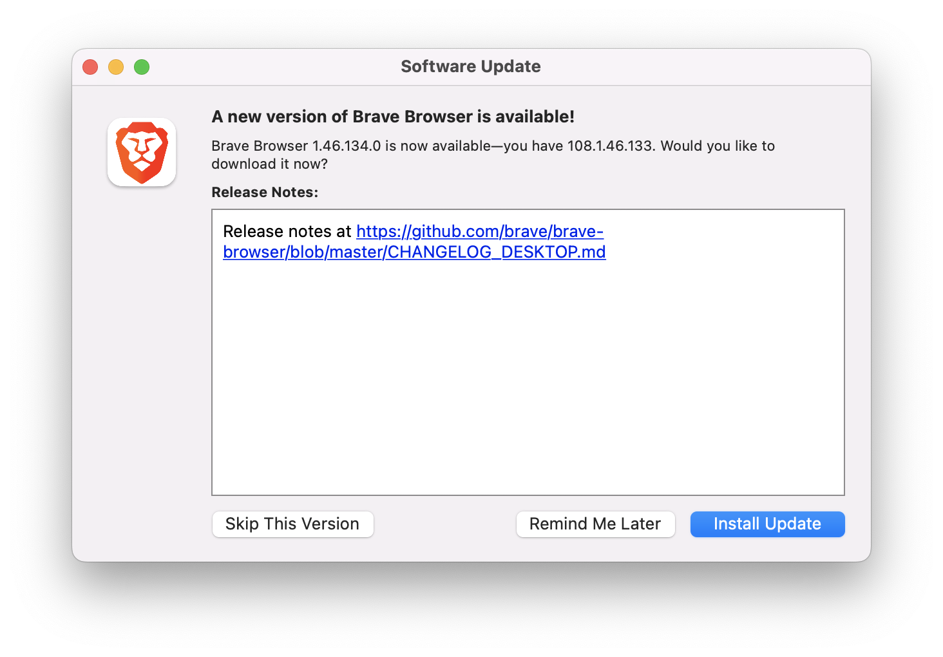This screenshot has width=943, height=657.
Task: Click the Software Update title bar text
Action: 471,66
